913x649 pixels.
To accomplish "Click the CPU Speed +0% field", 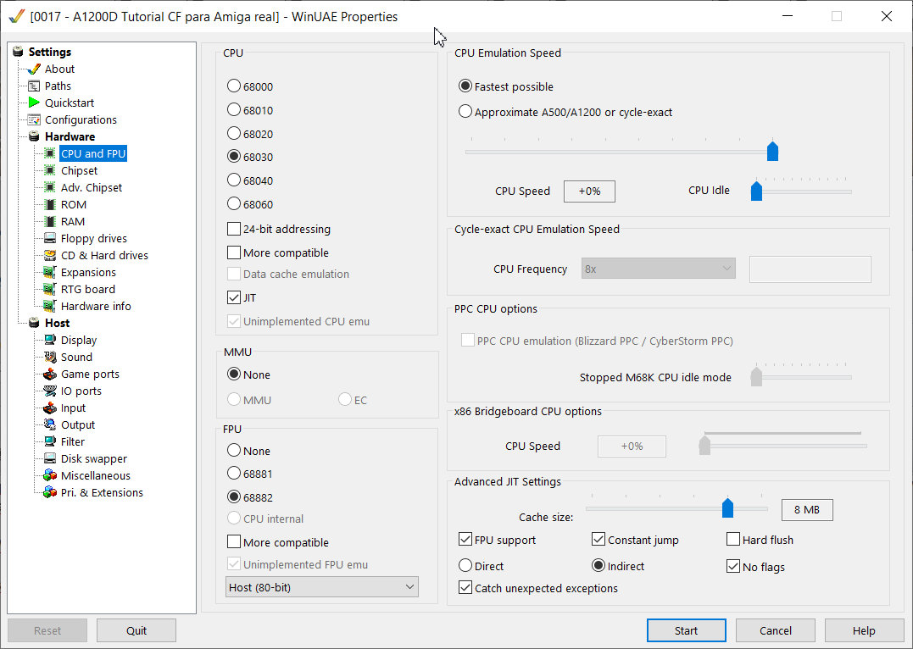I will point(589,191).
